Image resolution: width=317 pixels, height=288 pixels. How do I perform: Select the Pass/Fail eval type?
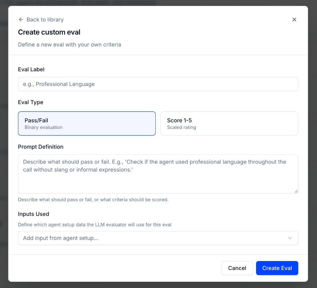(x=87, y=123)
